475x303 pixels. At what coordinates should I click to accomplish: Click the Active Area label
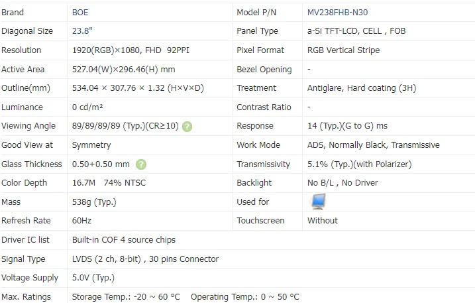pos(23,70)
